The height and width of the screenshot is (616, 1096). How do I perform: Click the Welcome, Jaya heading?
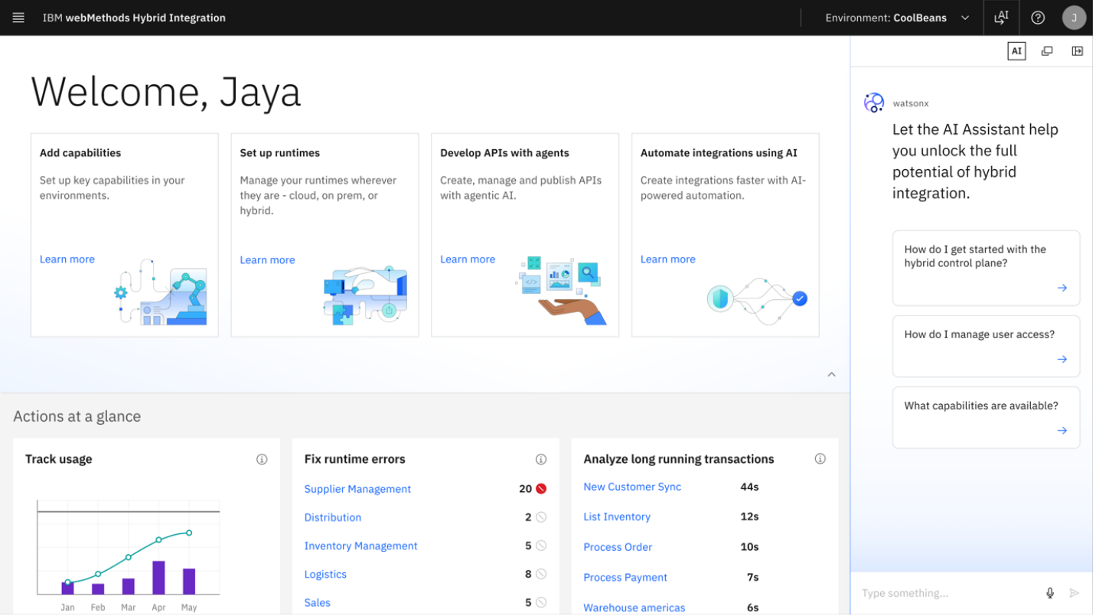(166, 92)
